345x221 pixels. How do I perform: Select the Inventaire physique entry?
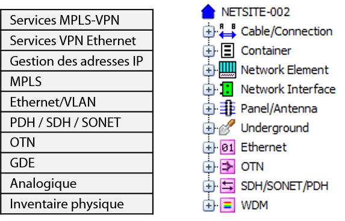point(77,204)
